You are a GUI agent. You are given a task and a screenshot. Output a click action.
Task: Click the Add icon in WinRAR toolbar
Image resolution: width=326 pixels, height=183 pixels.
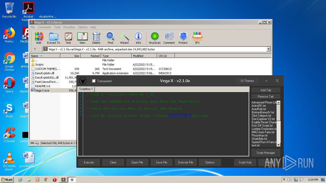point(39,38)
